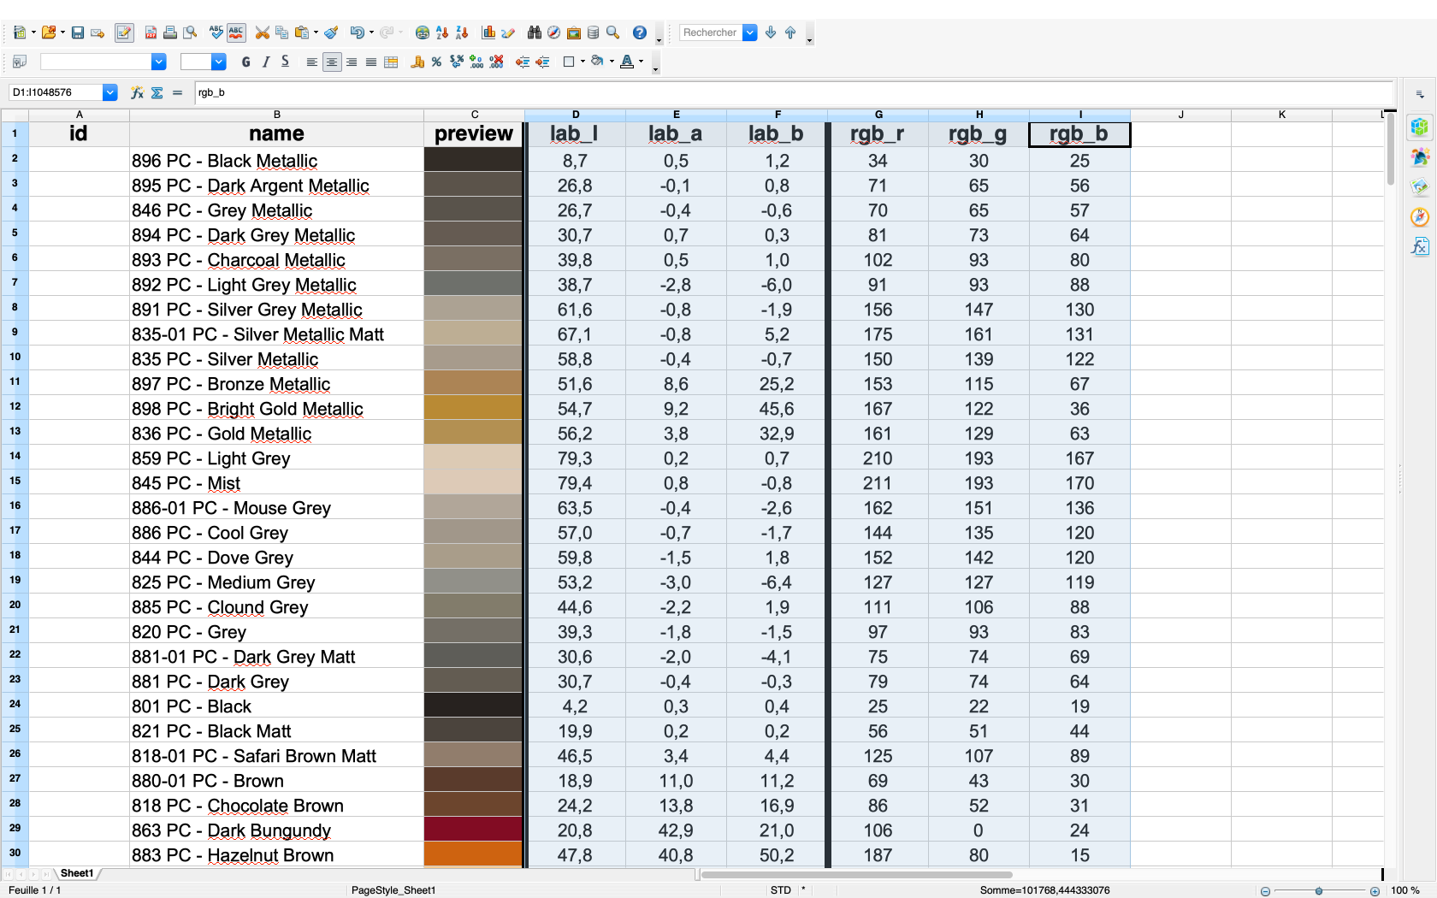1437x898 pixels.
Task: Open the Borders dropdown arrow
Action: pyautogui.click(x=582, y=62)
